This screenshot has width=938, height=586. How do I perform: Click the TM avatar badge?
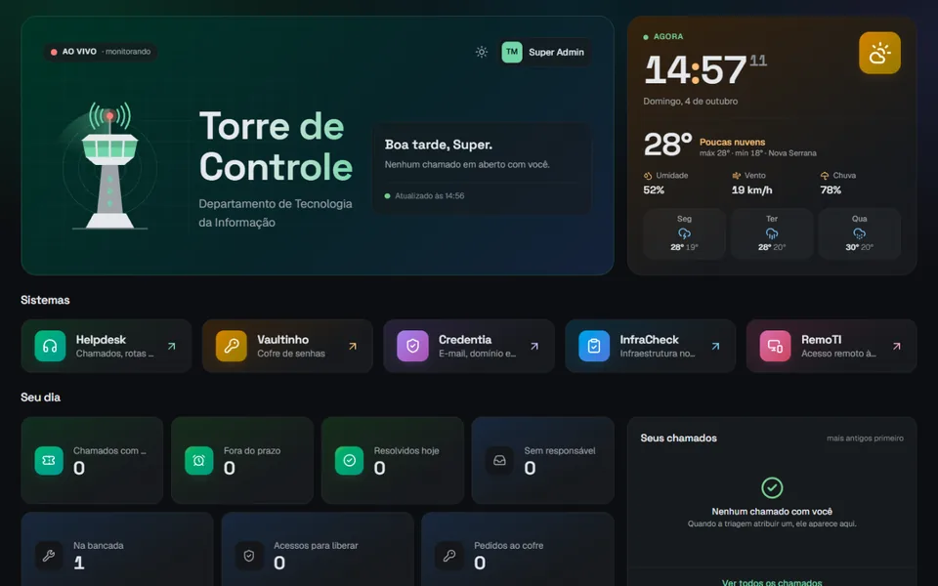512,52
